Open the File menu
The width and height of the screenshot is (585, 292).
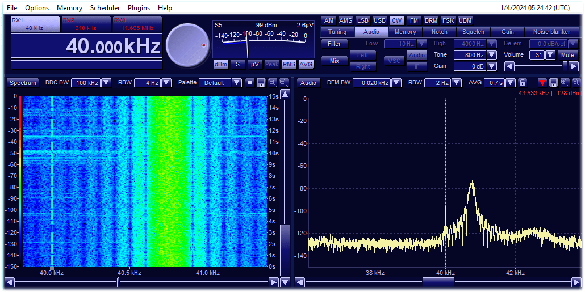[x=12, y=8]
